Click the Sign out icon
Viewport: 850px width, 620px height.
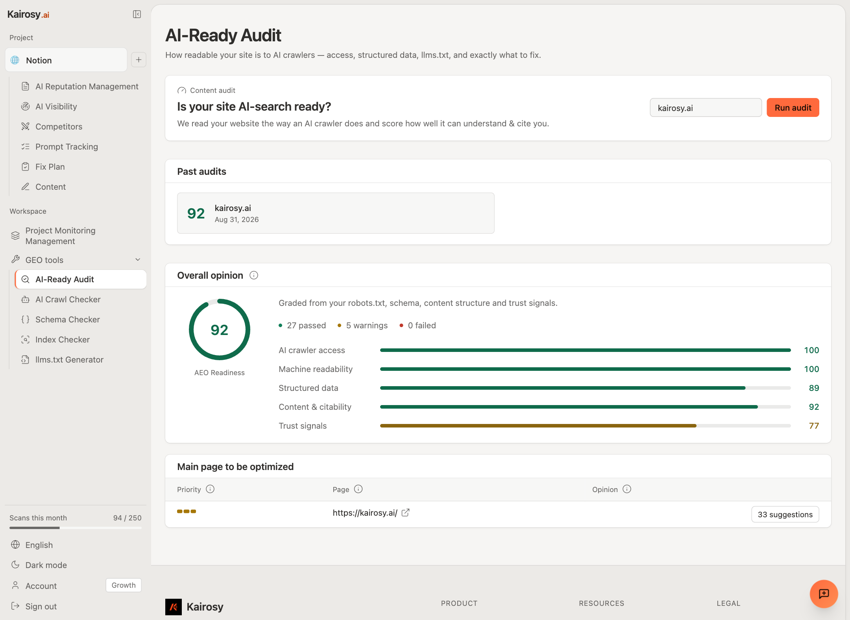15,606
